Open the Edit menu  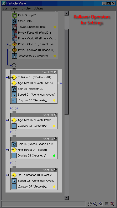click(x=5, y=8)
